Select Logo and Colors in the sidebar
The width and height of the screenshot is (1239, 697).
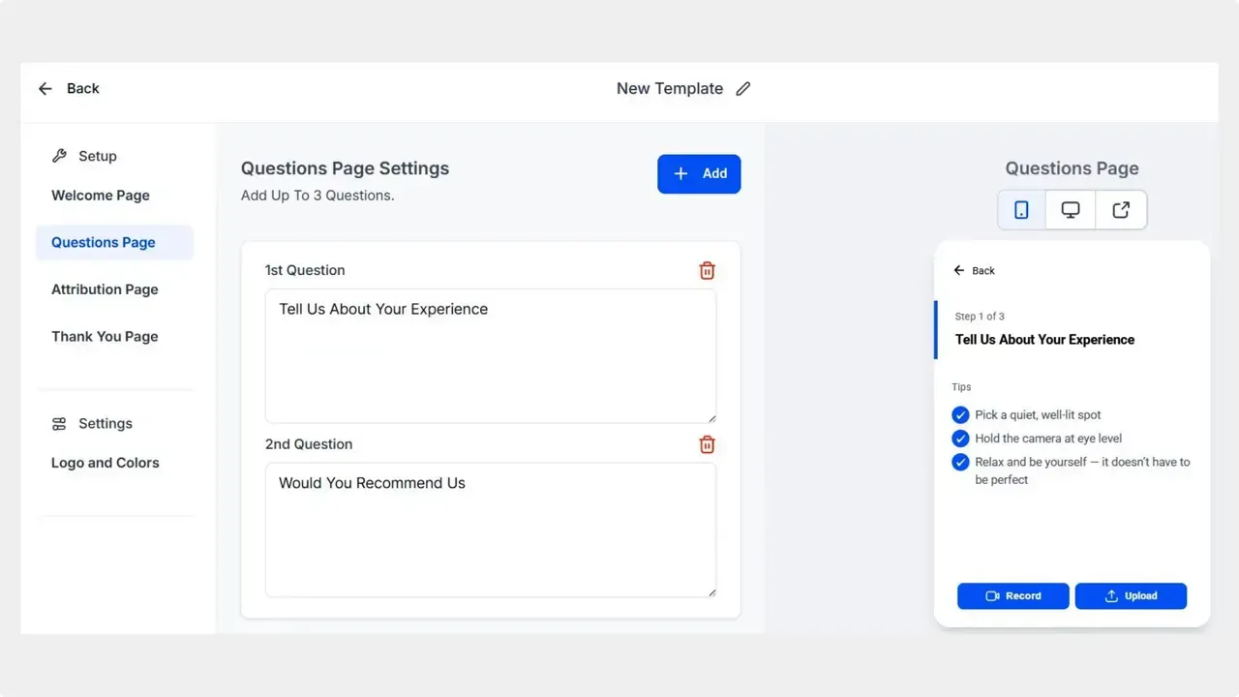point(105,463)
